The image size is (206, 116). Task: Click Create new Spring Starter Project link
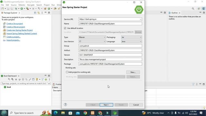tap(19, 30)
